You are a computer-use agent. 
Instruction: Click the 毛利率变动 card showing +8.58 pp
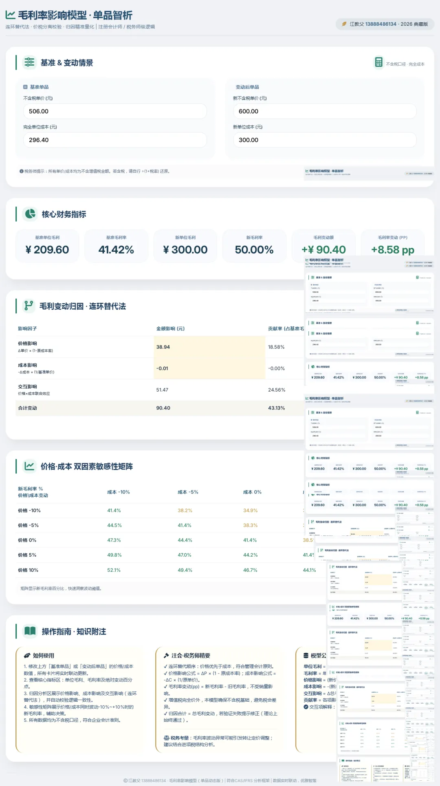(x=392, y=246)
